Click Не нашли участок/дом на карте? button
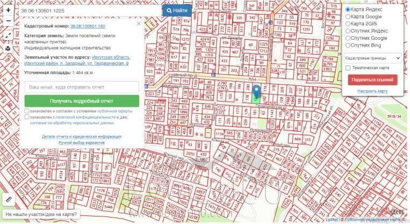This screenshot has height=224, width=410. [x=41, y=214]
